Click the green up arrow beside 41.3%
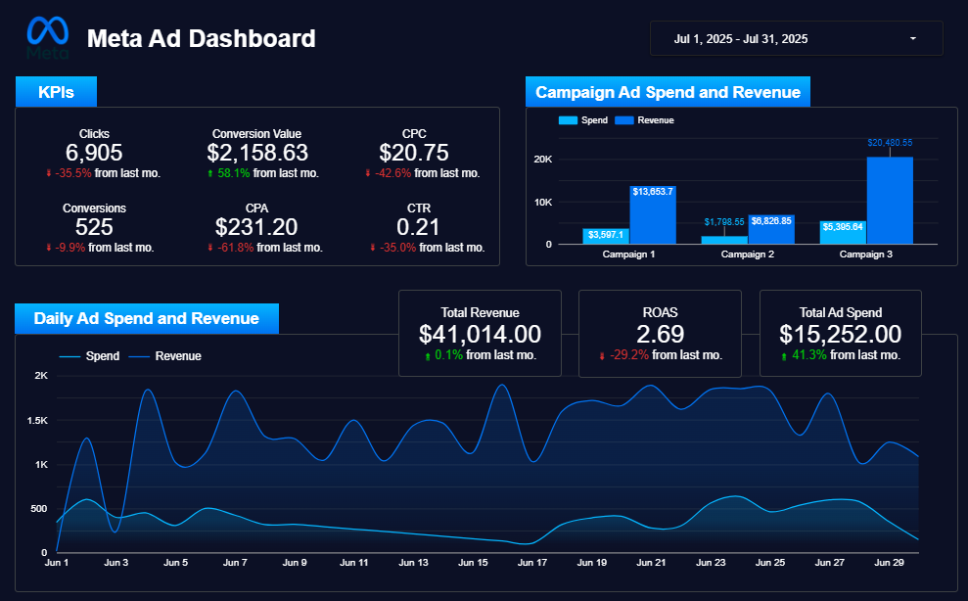The height and width of the screenshot is (601, 968). [784, 355]
